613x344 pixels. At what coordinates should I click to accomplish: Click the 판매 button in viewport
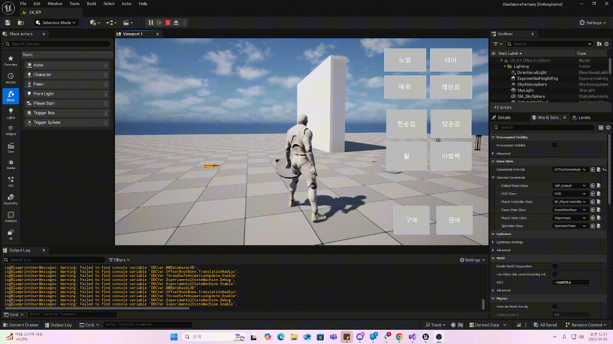click(454, 220)
